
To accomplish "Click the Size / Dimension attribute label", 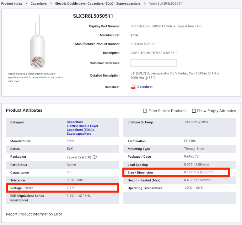I will point(140,172).
